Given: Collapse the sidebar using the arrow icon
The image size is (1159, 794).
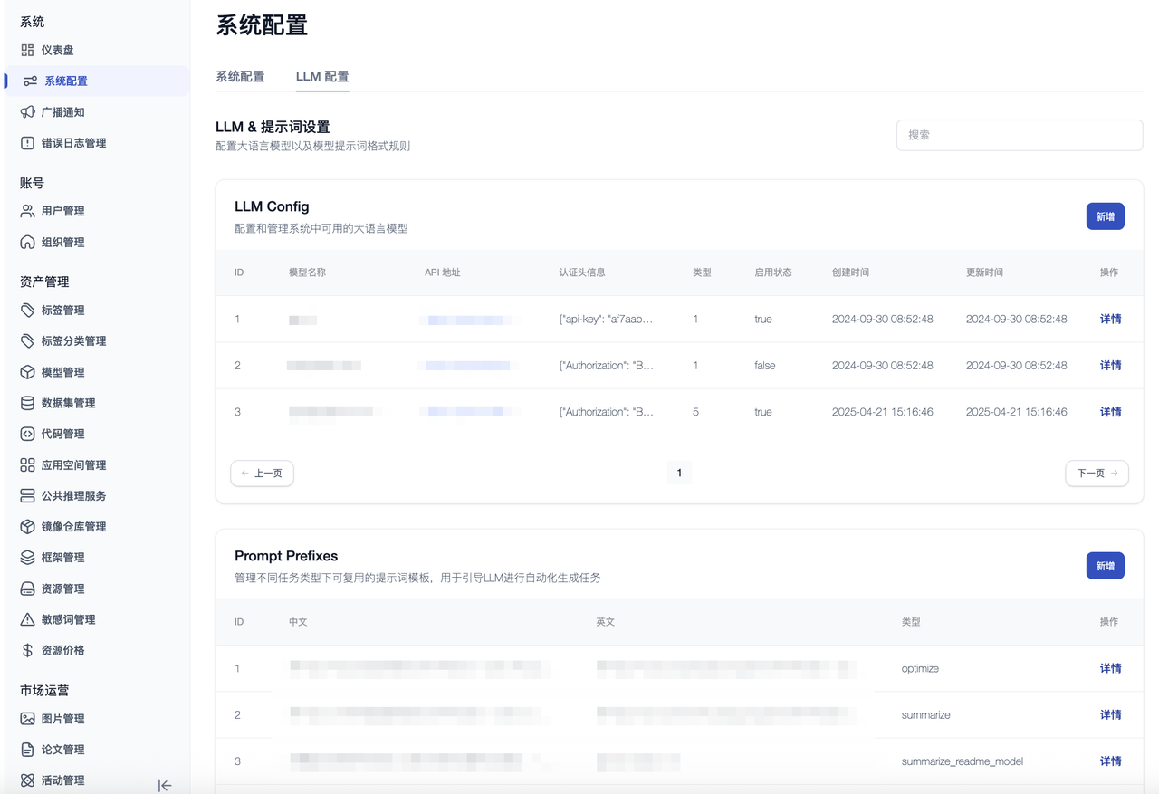Looking at the screenshot, I should pos(165,786).
